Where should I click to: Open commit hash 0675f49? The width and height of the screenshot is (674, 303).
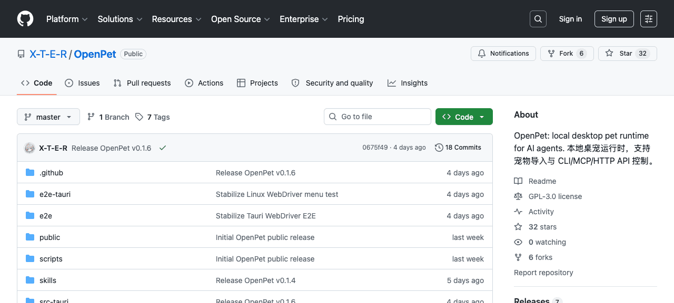click(375, 148)
